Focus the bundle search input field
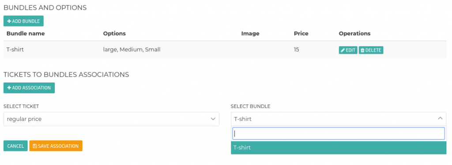 (x=339, y=134)
